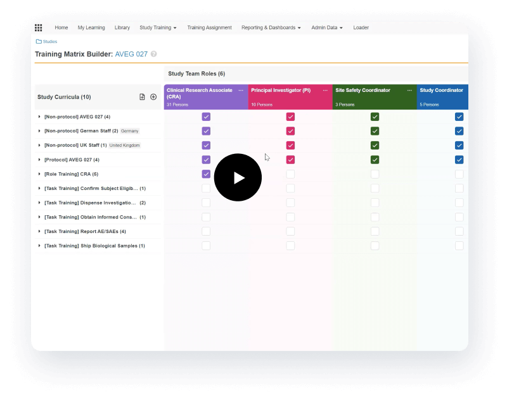Uncheck German Staff for Principal Investigator
The image size is (507, 399).
pyautogui.click(x=290, y=131)
